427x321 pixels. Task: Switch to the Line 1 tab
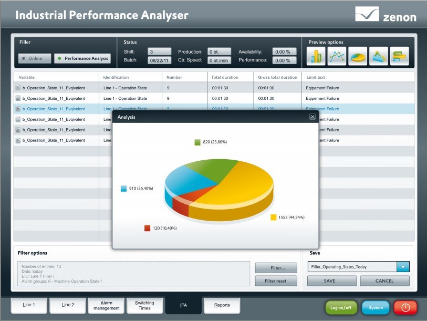pyautogui.click(x=29, y=305)
